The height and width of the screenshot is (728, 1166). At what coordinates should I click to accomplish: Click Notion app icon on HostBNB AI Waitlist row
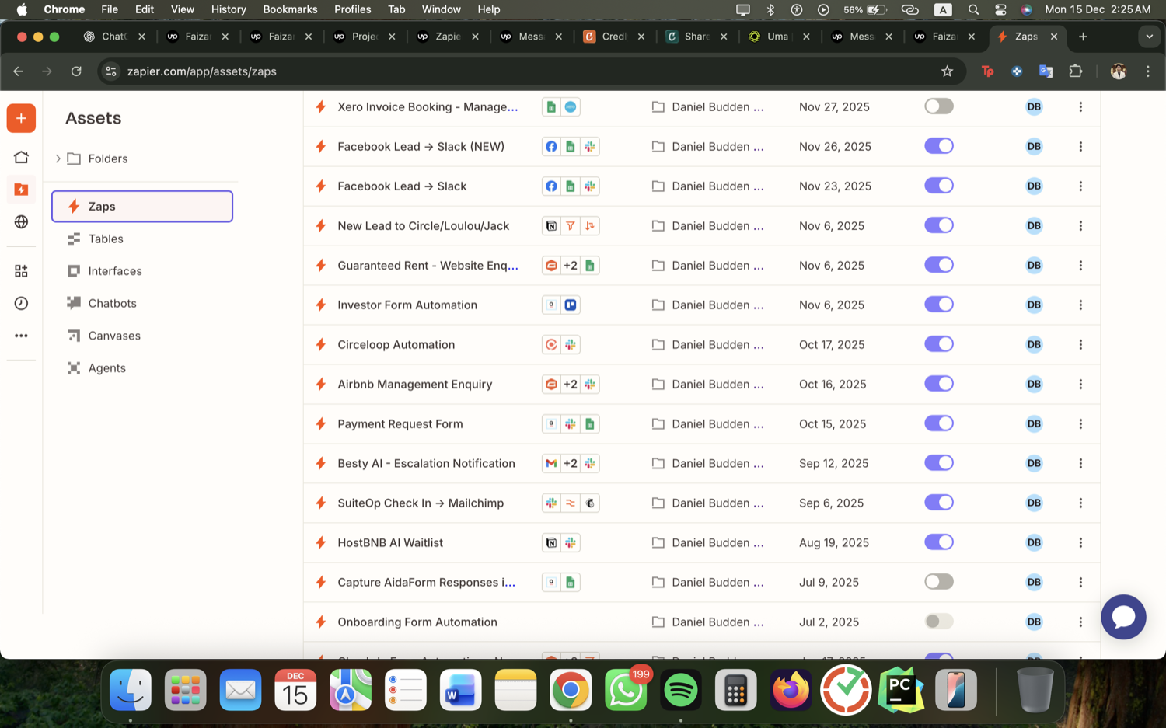[x=551, y=543]
